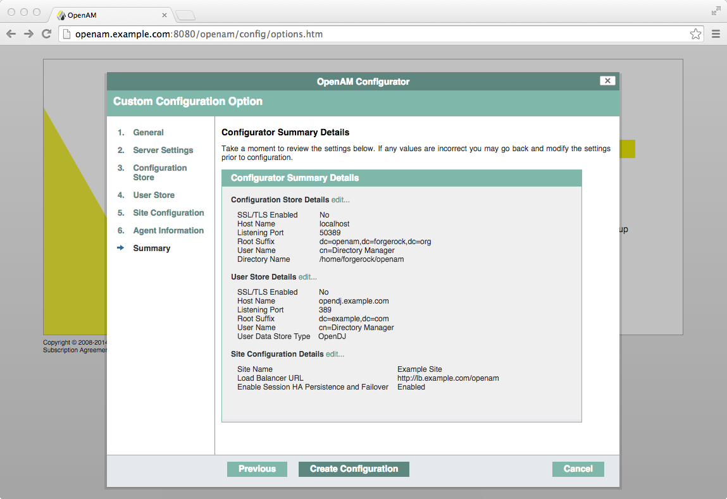Go to step 3 Configuration Store
This screenshot has width=727, height=499.
tap(160, 173)
